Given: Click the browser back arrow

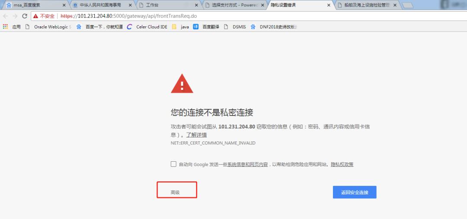Looking at the screenshot, I should pyautogui.click(x=6, y=16).
